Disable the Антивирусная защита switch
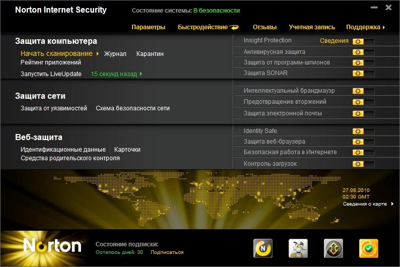 (363, 52)
